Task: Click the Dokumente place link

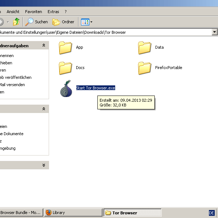Action: [x=12, y=134]
